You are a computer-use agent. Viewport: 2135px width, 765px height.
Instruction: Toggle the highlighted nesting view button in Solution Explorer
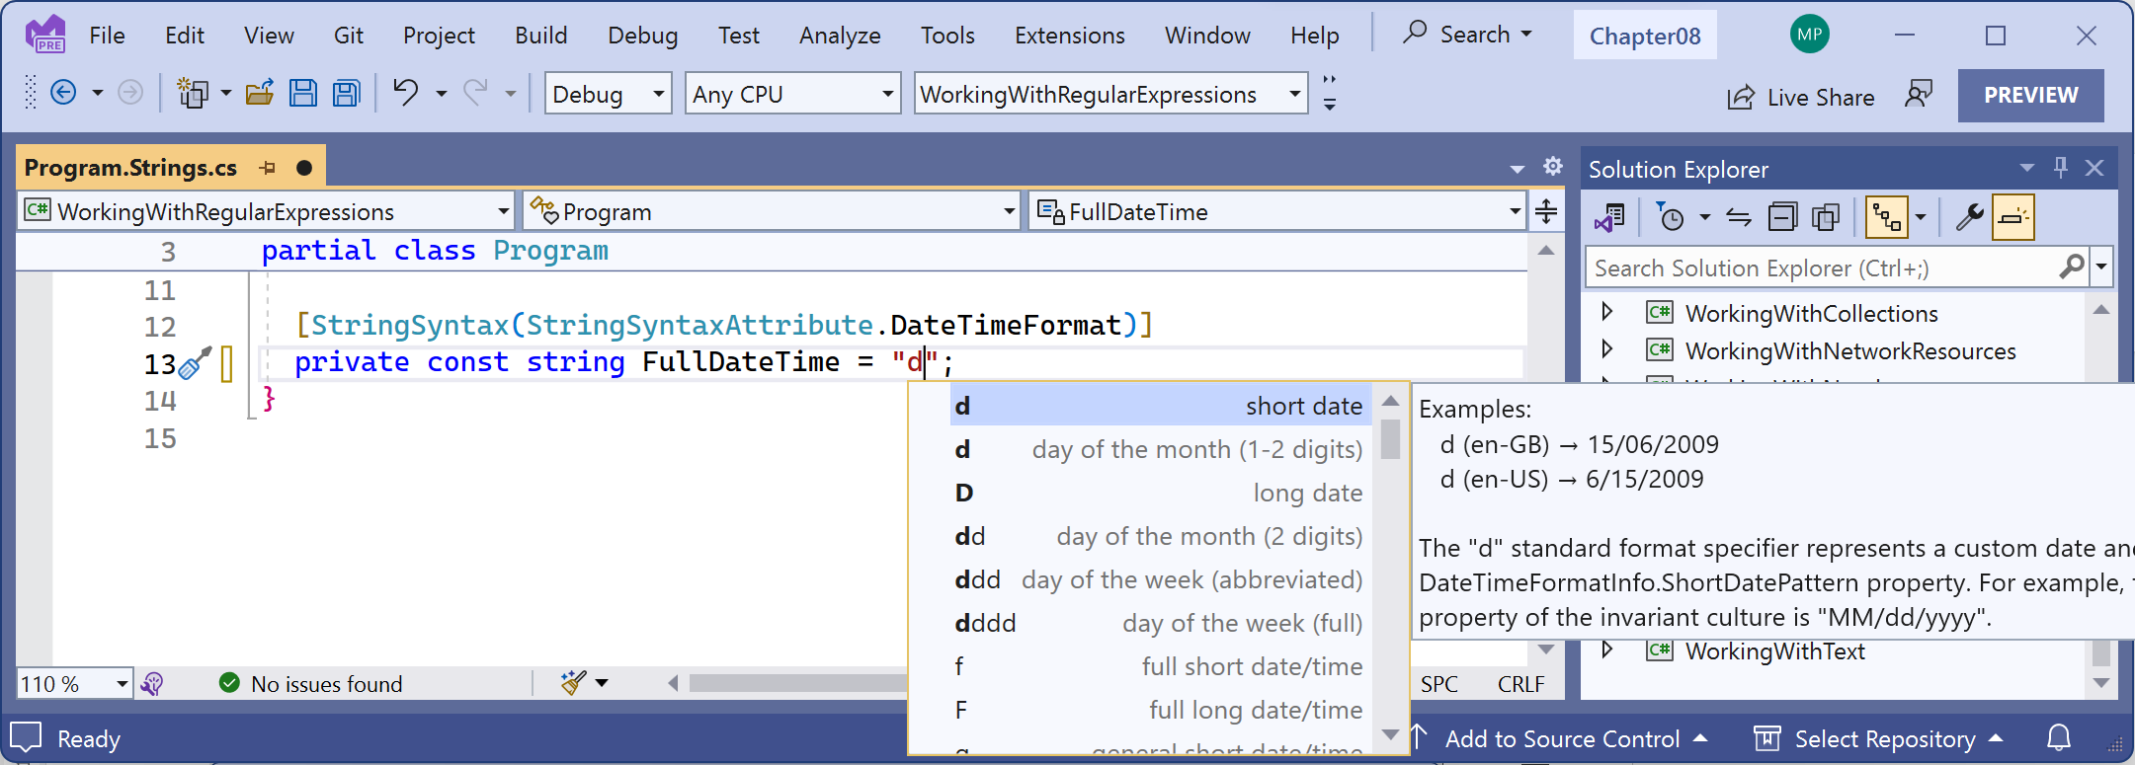point(1886,217)
